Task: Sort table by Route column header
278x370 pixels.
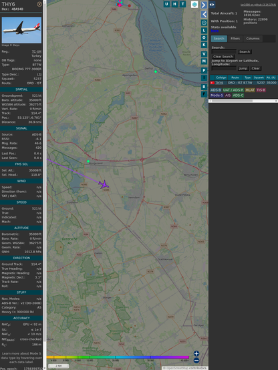Action: click(x=235, y=77)
